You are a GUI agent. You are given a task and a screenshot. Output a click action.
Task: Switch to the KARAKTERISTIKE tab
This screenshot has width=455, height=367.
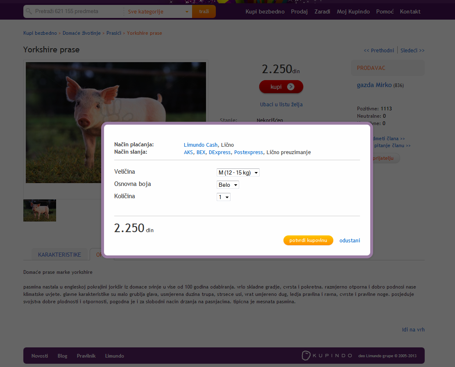coord(59,255)
